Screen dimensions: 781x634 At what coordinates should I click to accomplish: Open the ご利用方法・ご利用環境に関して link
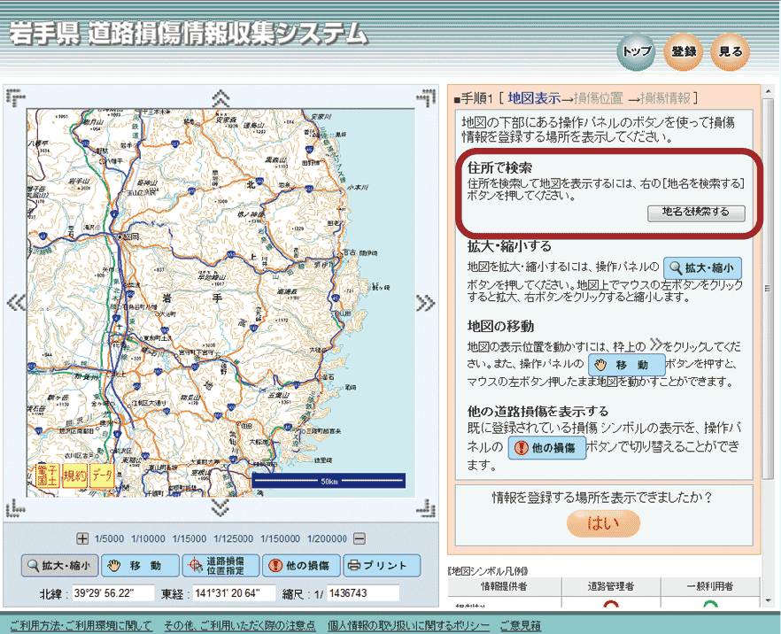(x=81, y=625)
